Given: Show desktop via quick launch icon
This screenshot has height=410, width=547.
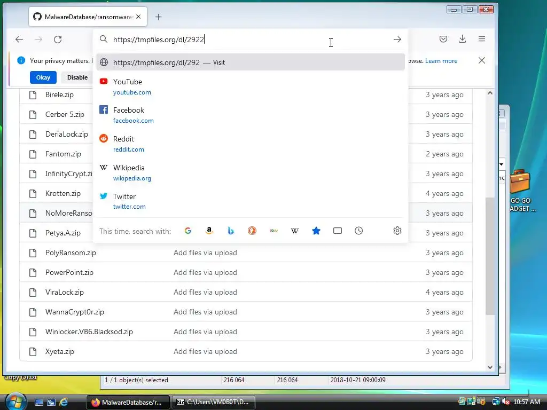Looking at the screenshot, I should (x=38, y=403).
